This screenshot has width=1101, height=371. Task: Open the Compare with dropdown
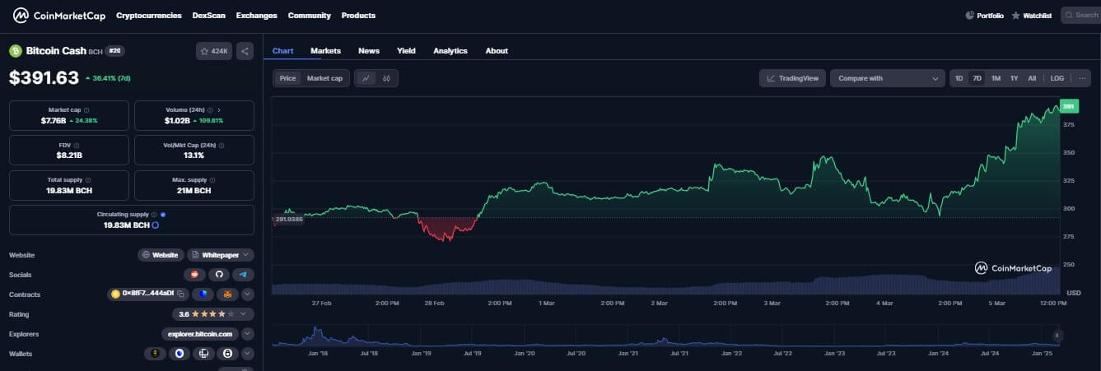pyautogui.click(x=887, y=78)
